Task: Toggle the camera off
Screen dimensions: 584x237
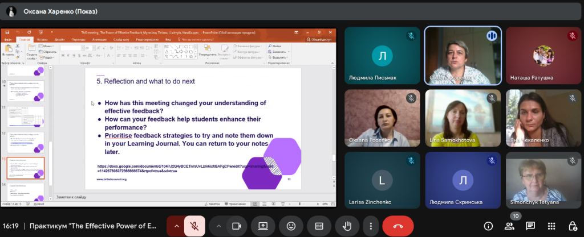Action: click(236, 226)
